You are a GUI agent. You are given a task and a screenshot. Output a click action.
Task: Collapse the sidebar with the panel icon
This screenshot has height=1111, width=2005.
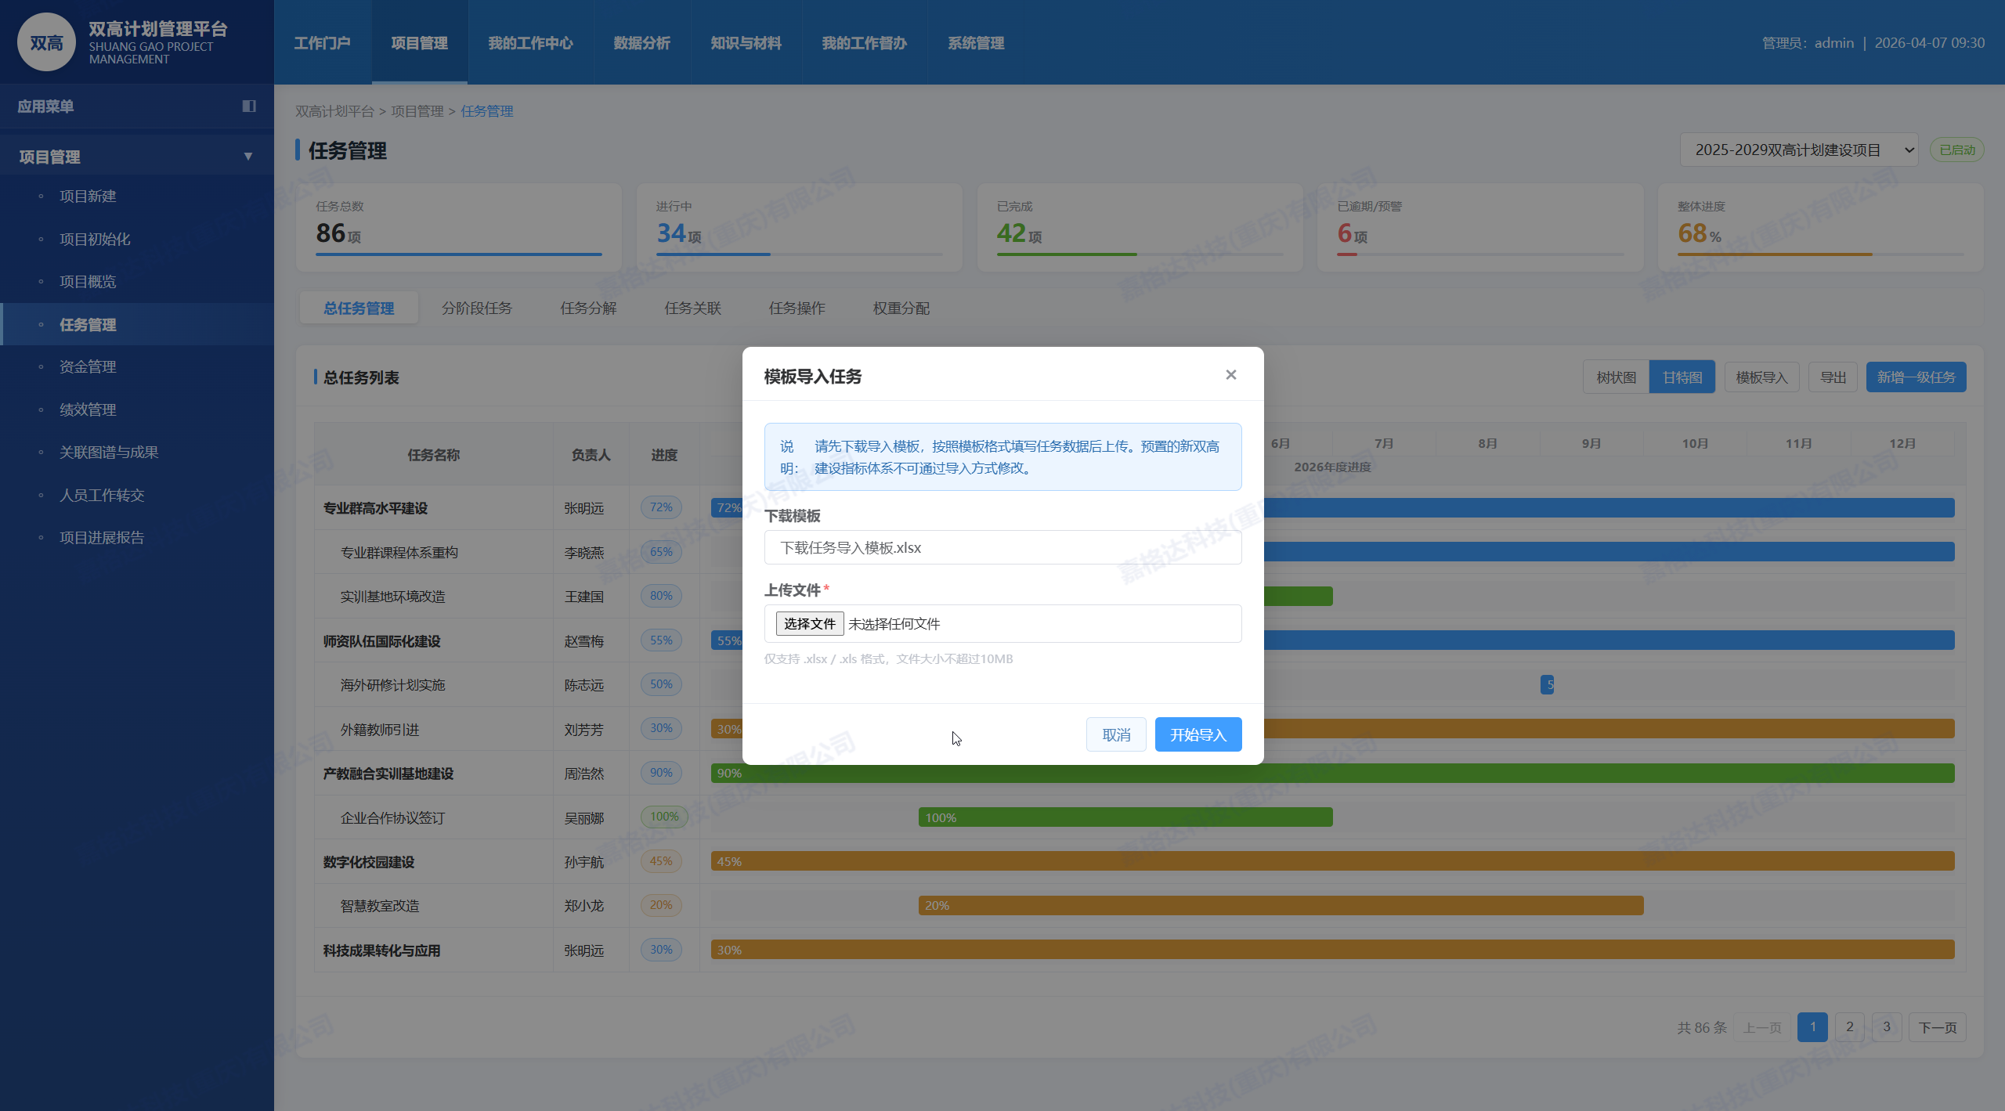[x=249, y=106]
